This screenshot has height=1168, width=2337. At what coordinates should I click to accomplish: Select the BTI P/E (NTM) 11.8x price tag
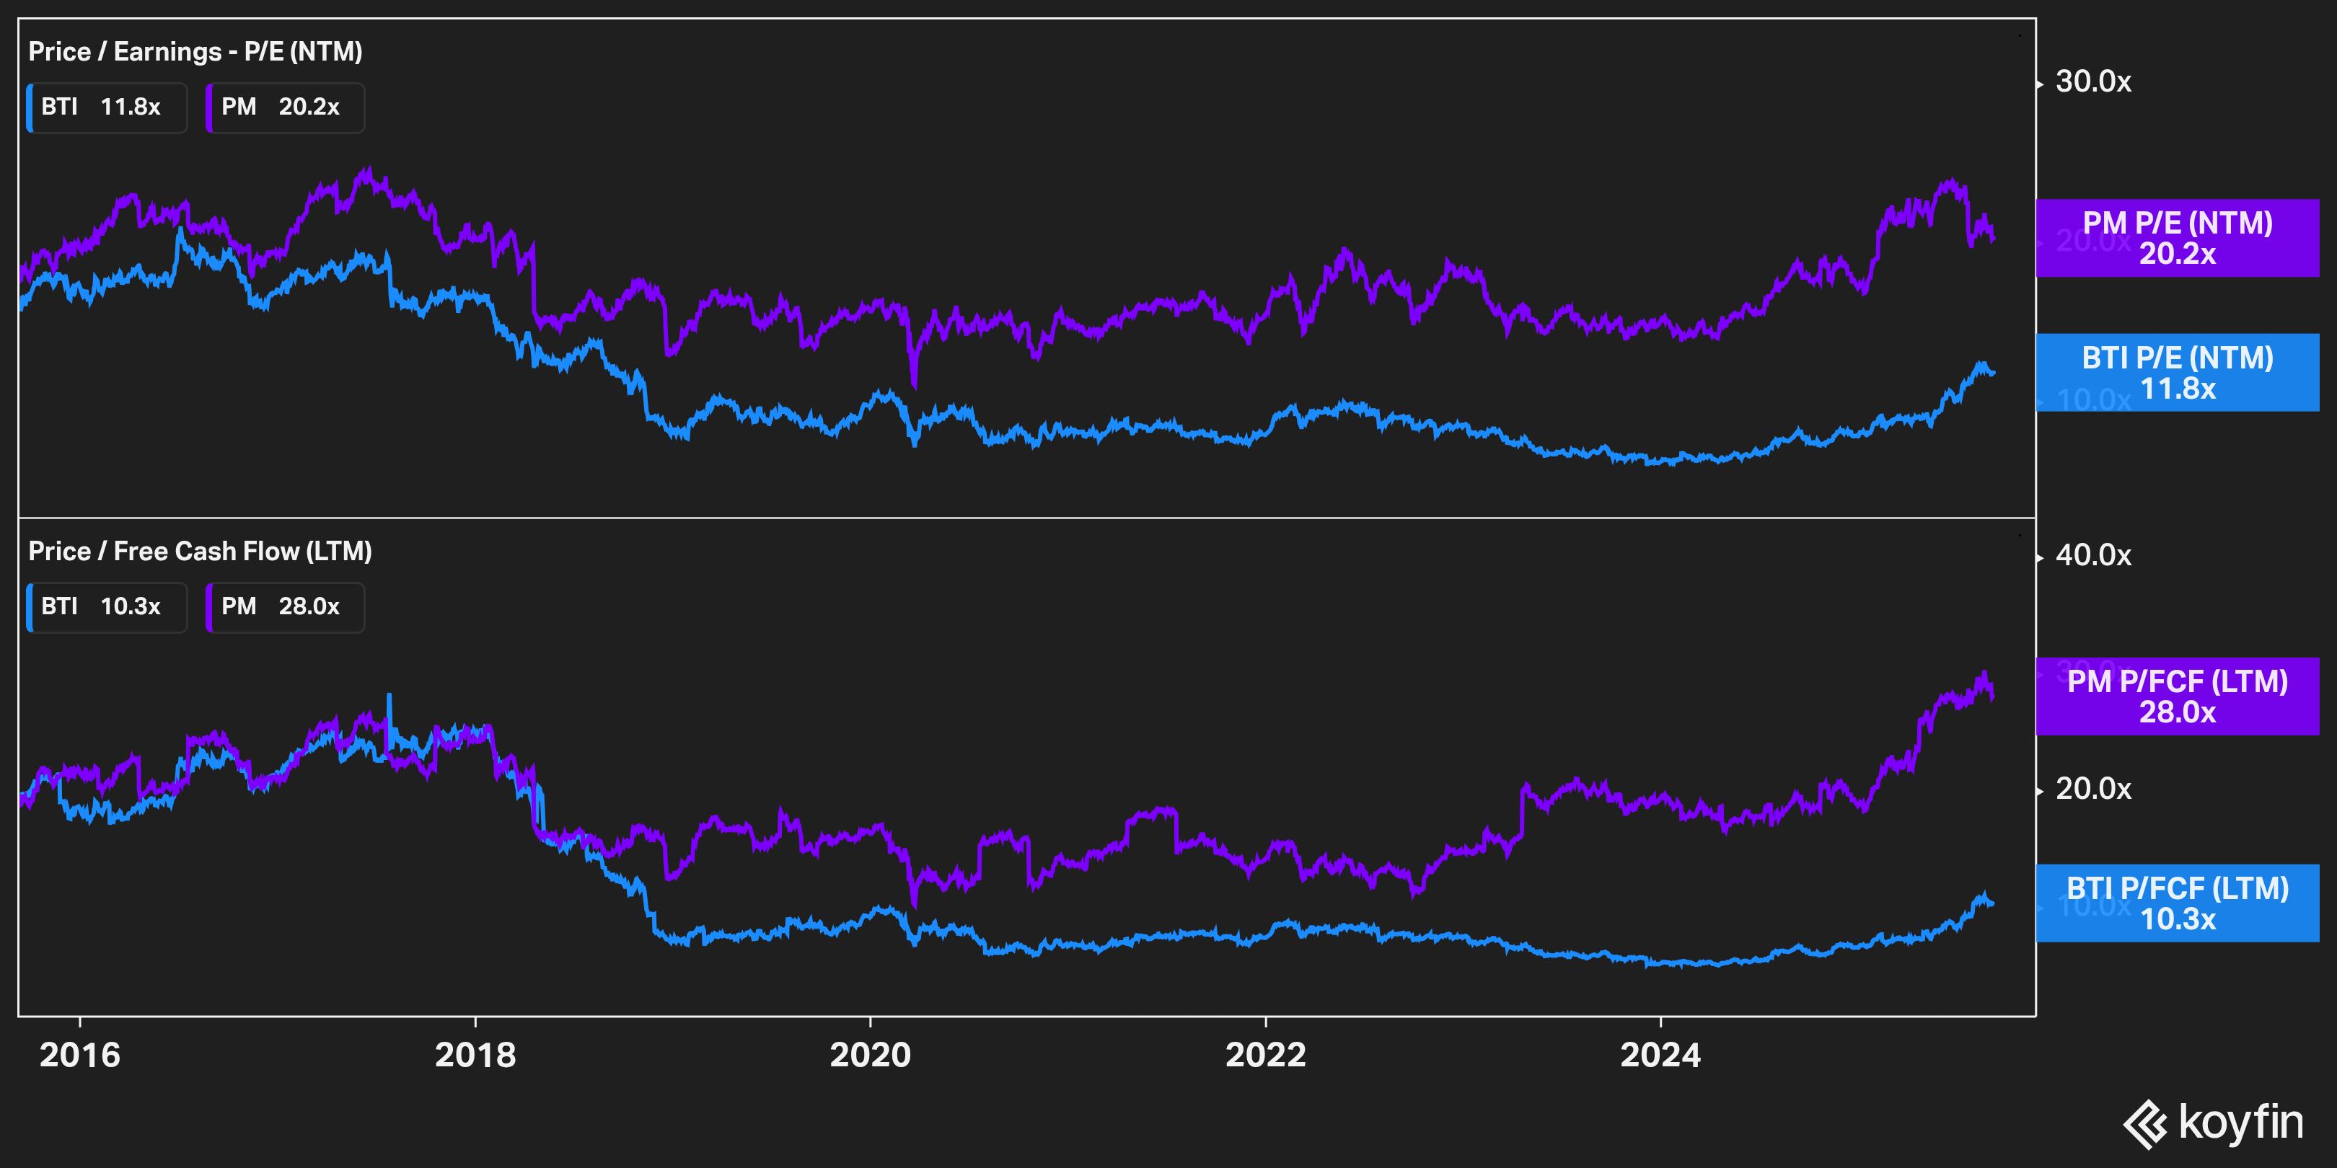coord(2176,373)
